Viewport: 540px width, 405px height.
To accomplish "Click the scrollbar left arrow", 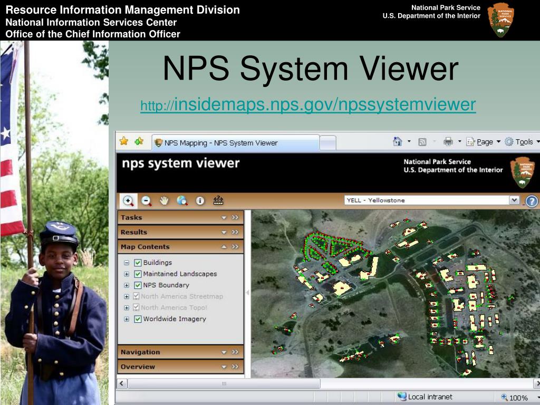I will pos(122,384).
